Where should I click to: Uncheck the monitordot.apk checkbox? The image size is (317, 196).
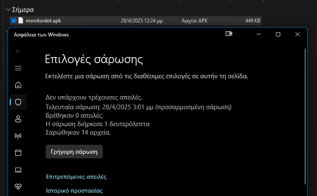click(x=14, y=20)
